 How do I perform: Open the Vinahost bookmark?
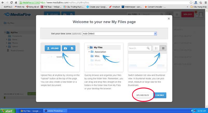[114, 7]
